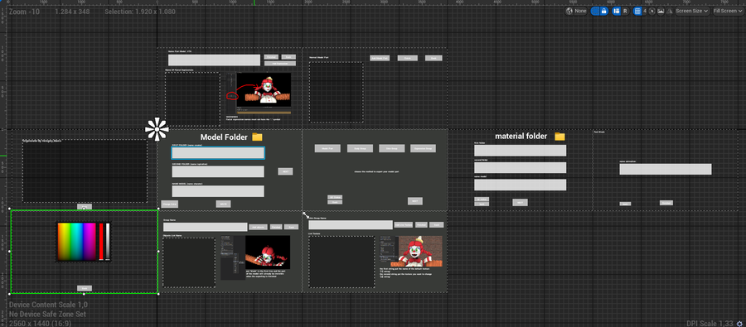The width and height of the screenshot is (746, 327).
Task: Click the first folder input field
Action: tap(218, 152)
